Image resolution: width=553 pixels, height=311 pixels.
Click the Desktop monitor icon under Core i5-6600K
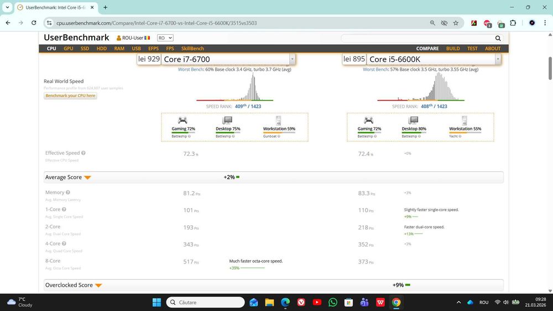point(413,120)
